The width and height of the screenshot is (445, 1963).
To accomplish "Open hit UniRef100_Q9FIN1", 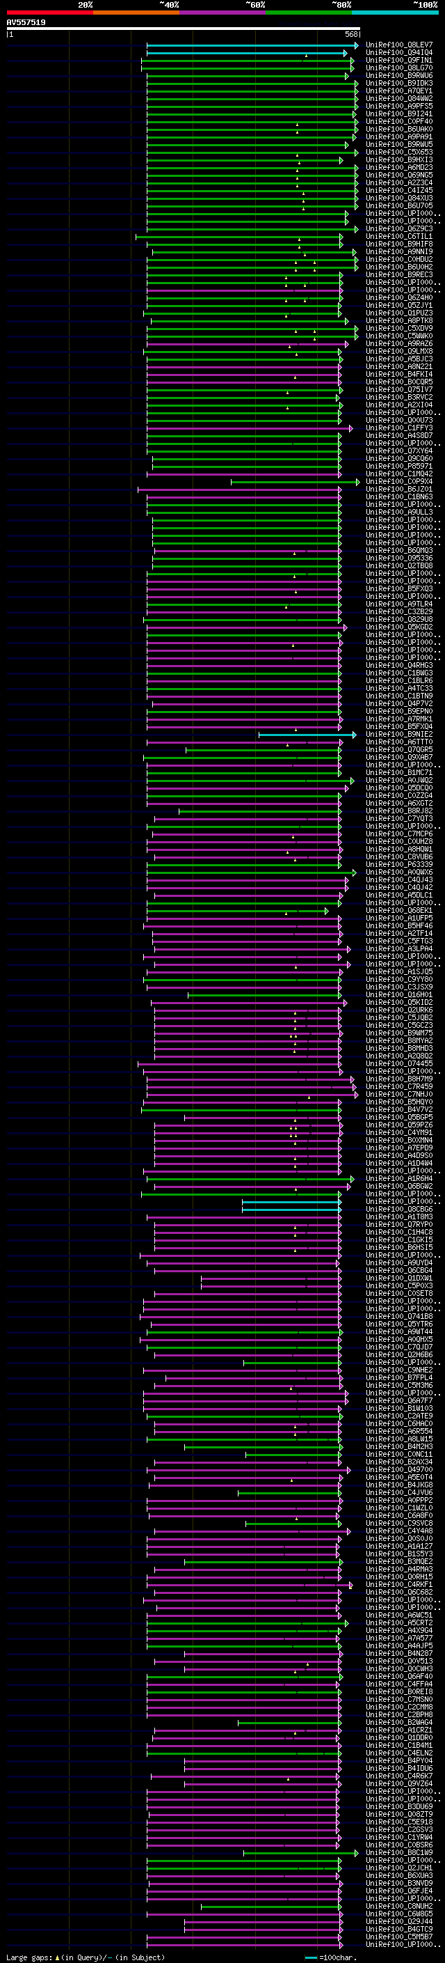I will pyautogui.click(x=398, y=60).
